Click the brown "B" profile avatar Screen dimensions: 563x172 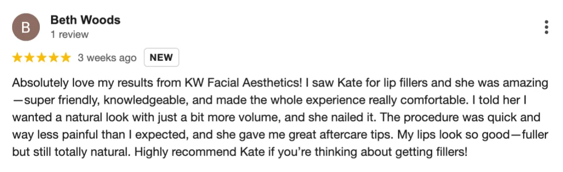pos(26,27)
